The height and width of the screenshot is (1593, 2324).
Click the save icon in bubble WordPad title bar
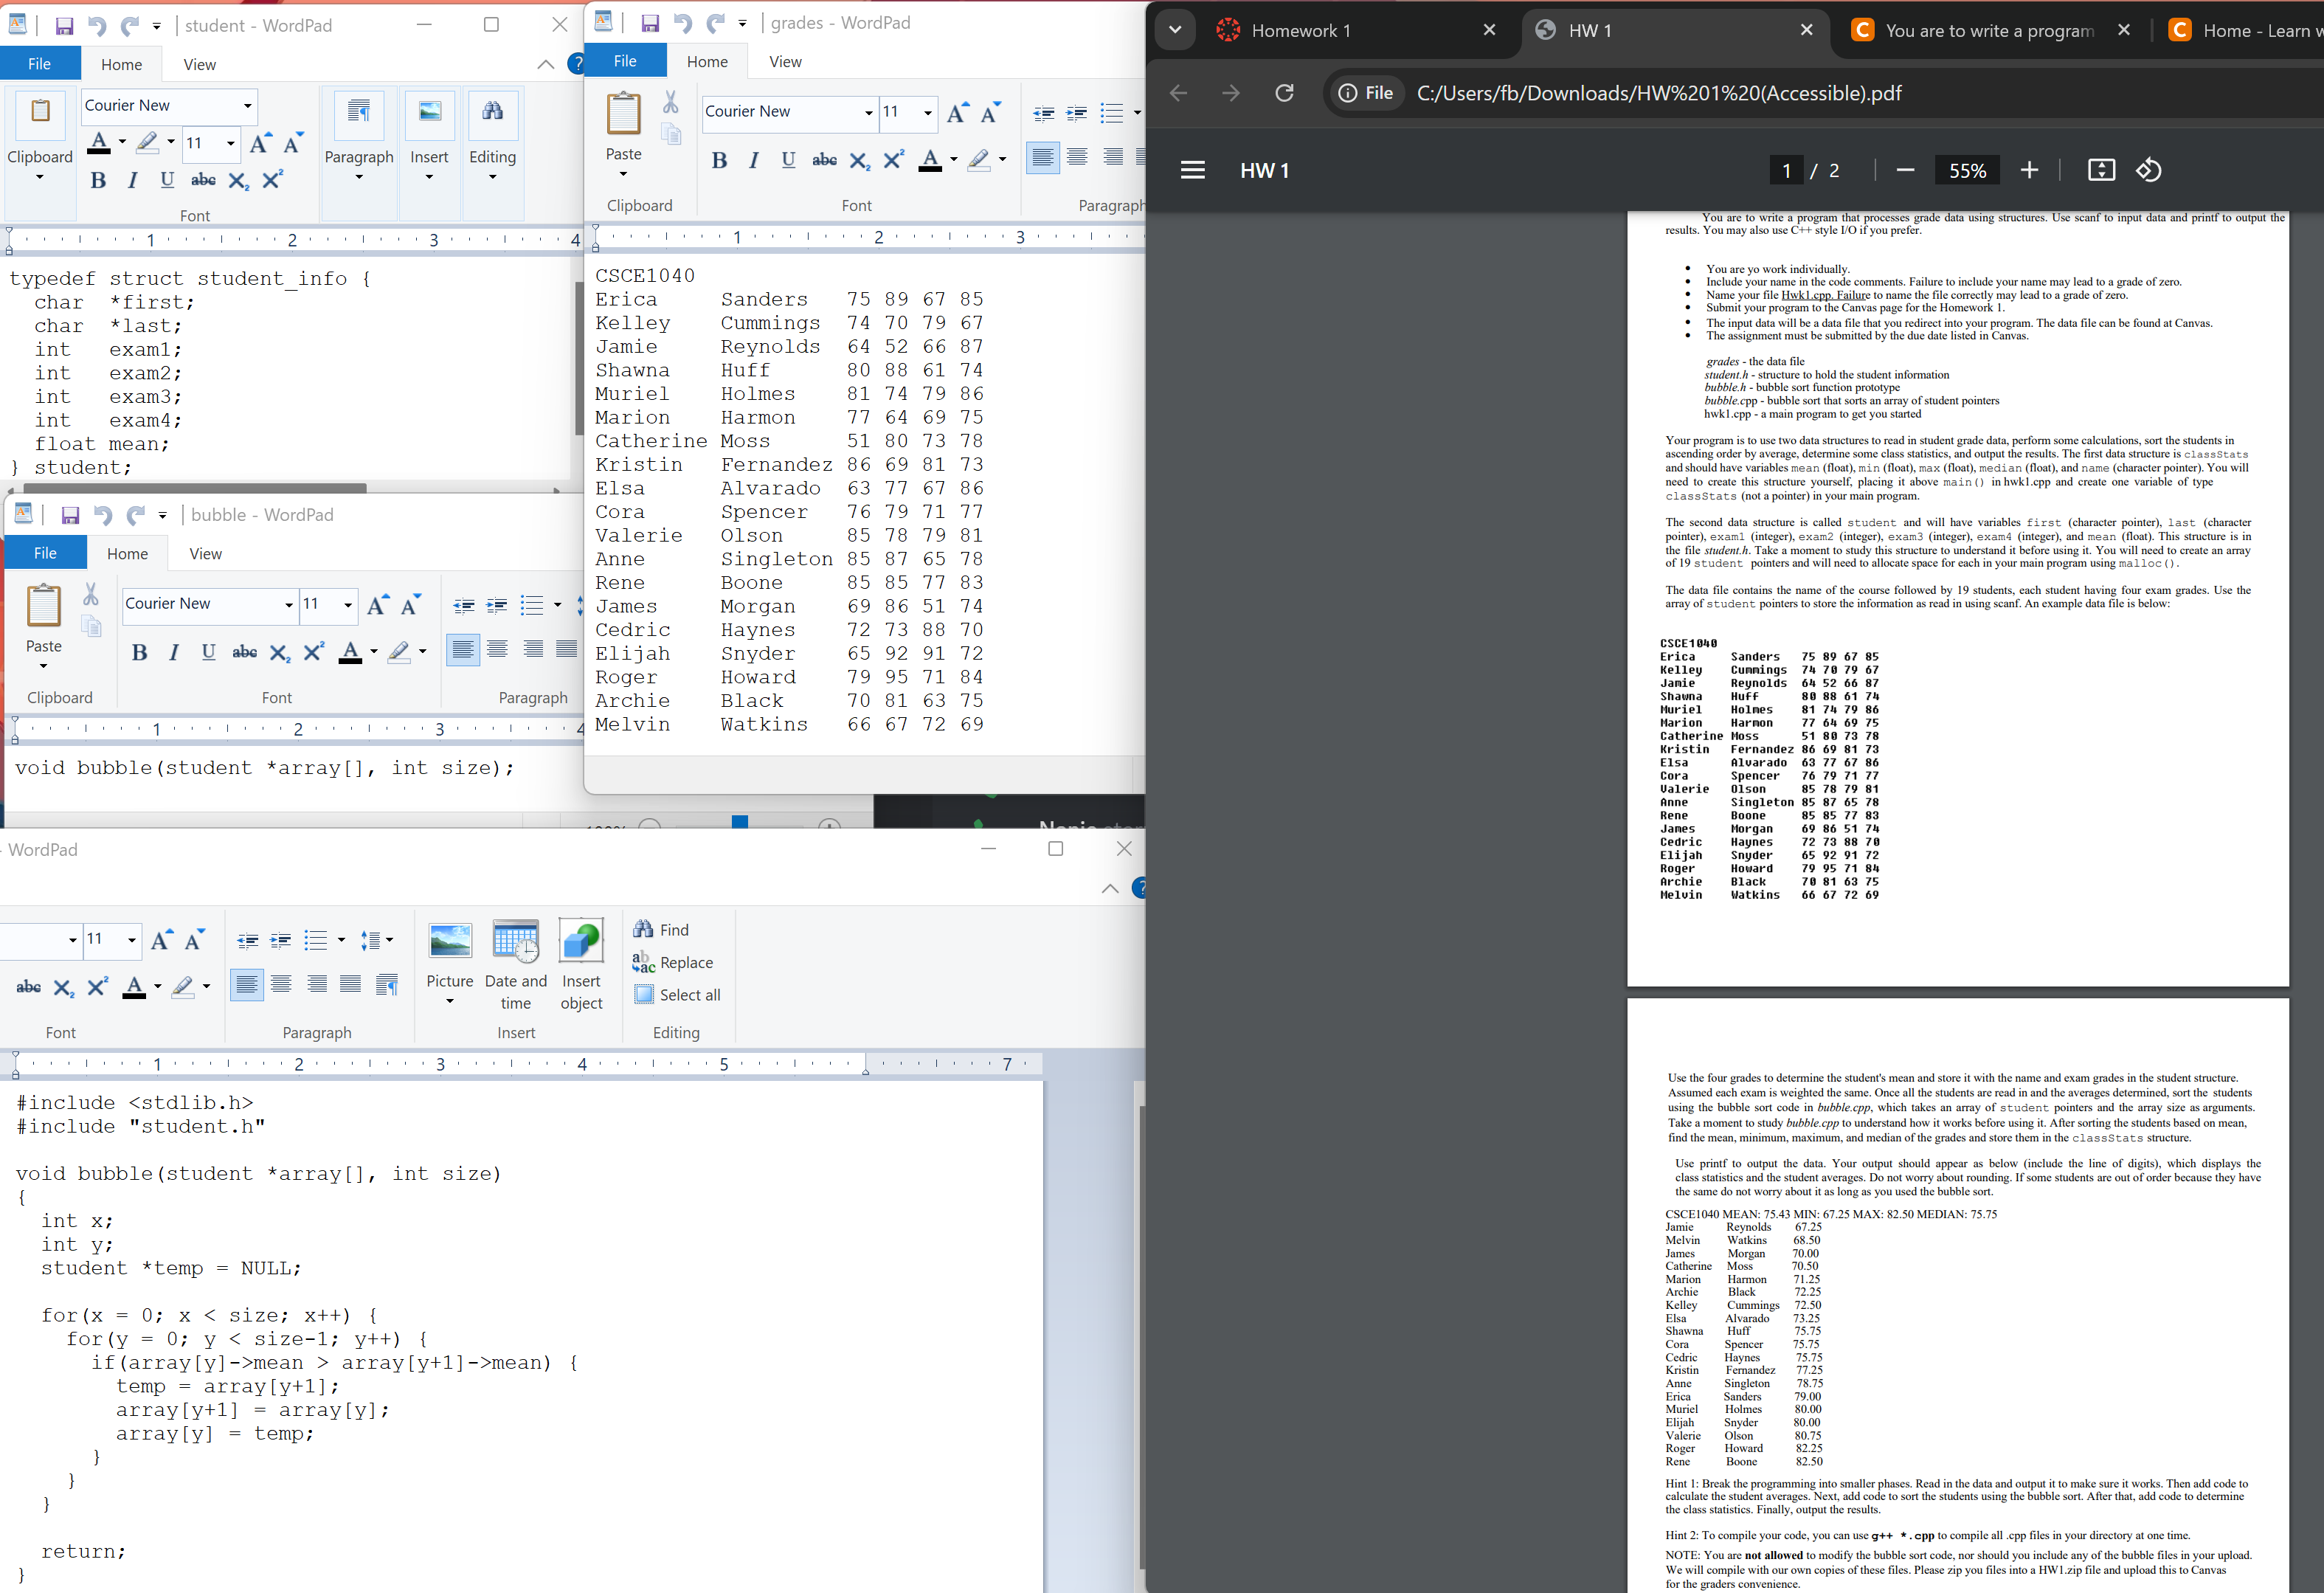pos(70,515)
